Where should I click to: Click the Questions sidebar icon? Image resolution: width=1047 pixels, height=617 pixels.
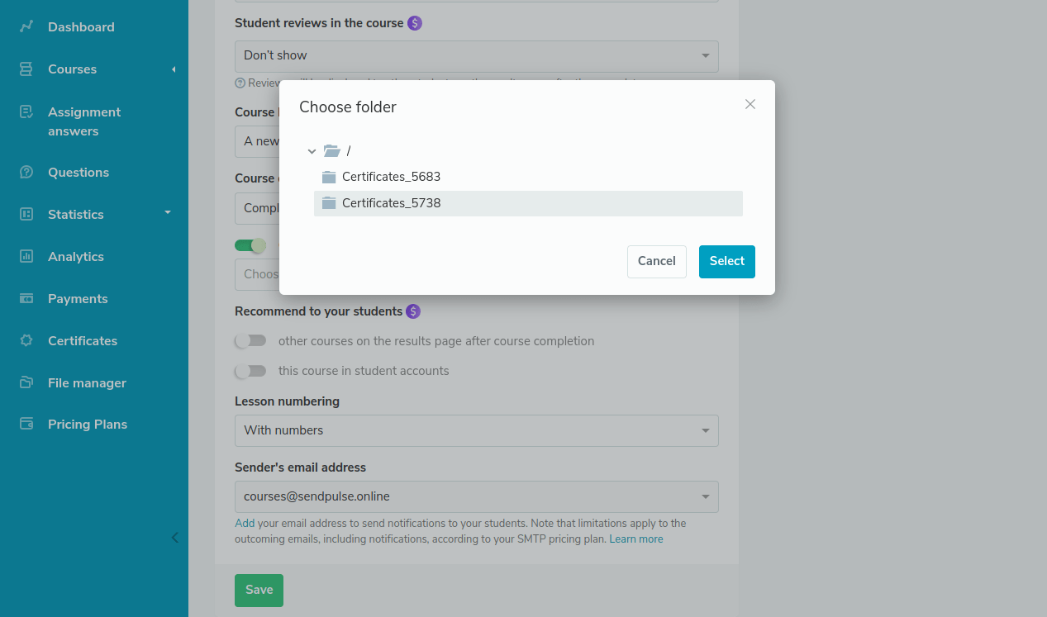click(26, 173)
